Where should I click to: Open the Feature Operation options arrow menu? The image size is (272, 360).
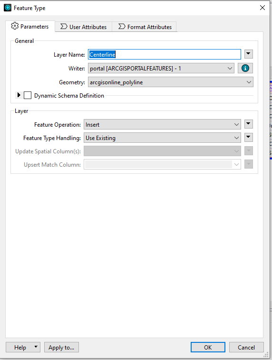coord(248,124)
